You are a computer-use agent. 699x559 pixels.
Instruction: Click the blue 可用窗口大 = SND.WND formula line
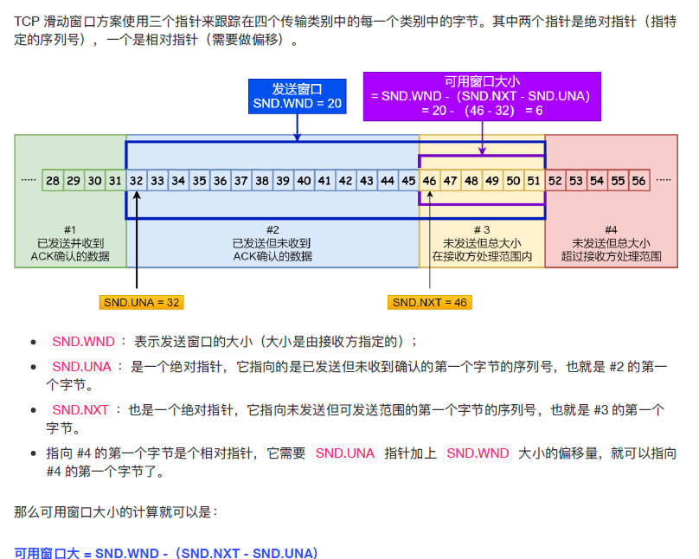166,553
